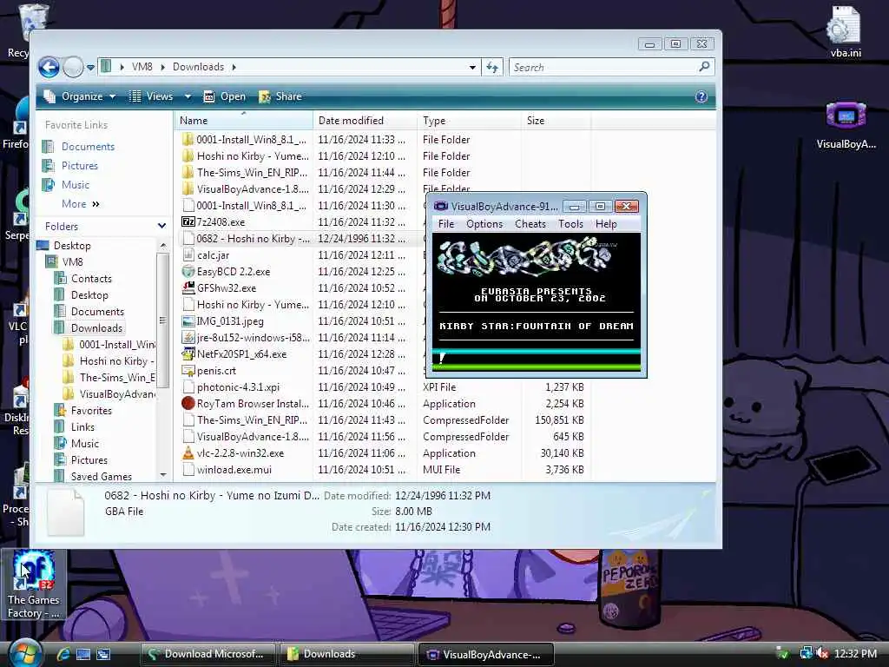
Task: Select the 7z2408.exe file icon
Action: tap(188, 221)
